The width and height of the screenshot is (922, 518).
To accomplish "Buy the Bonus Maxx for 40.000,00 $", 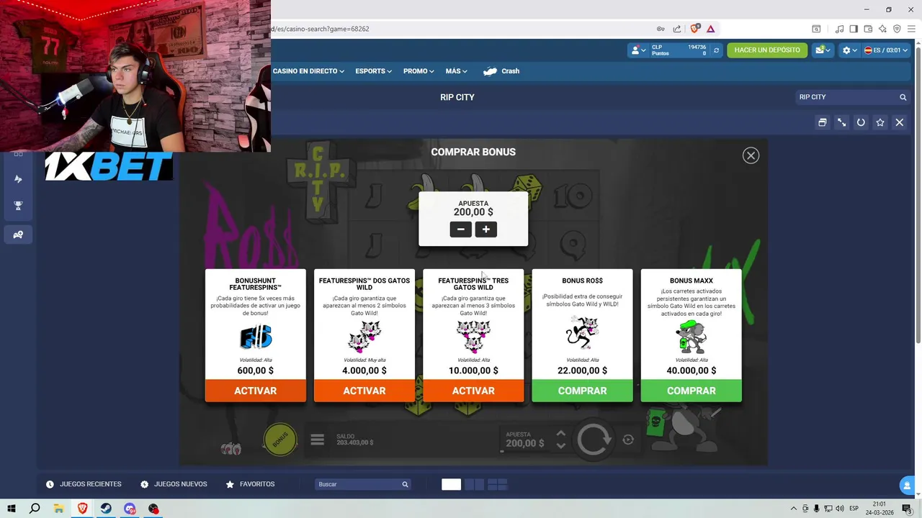I will tap(691, 391).
